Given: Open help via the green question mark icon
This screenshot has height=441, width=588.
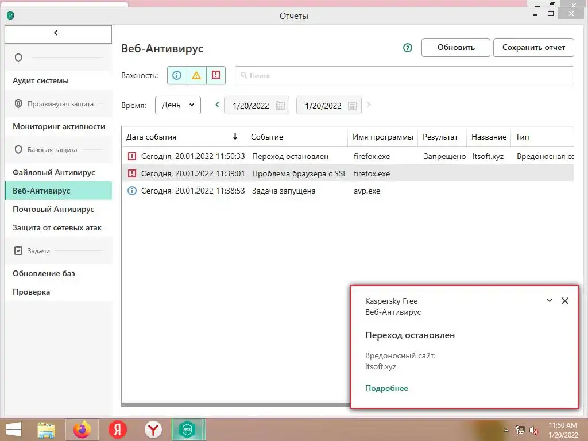Looking at the screenshot, I should (x=407, y=48).
